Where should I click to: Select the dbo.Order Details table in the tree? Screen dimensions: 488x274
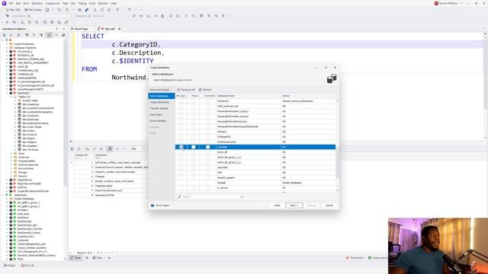click(32, 127)
